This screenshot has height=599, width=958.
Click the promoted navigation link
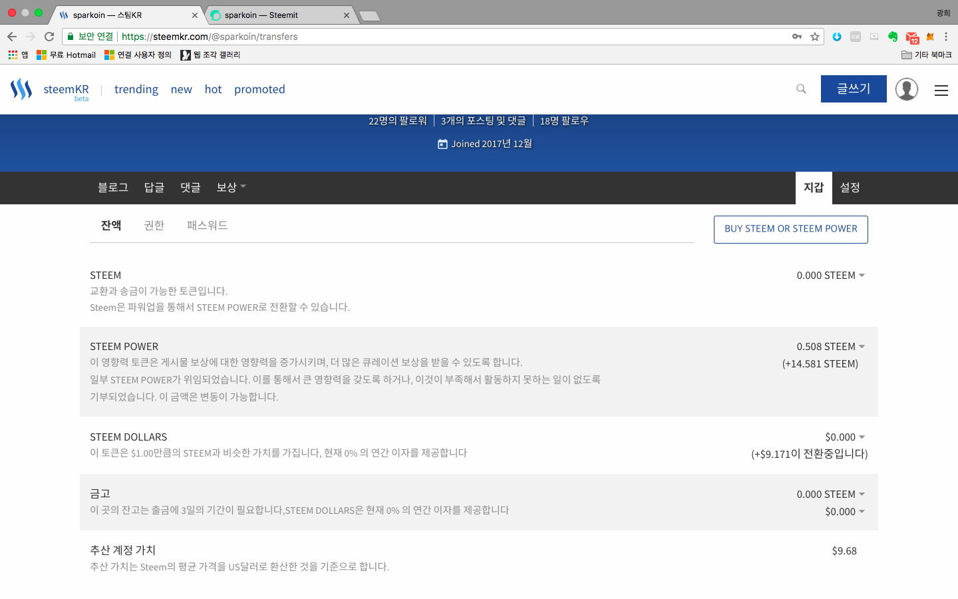259,89
